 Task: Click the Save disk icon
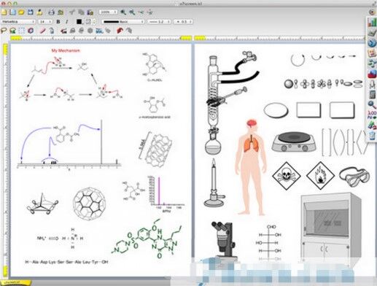31,12
